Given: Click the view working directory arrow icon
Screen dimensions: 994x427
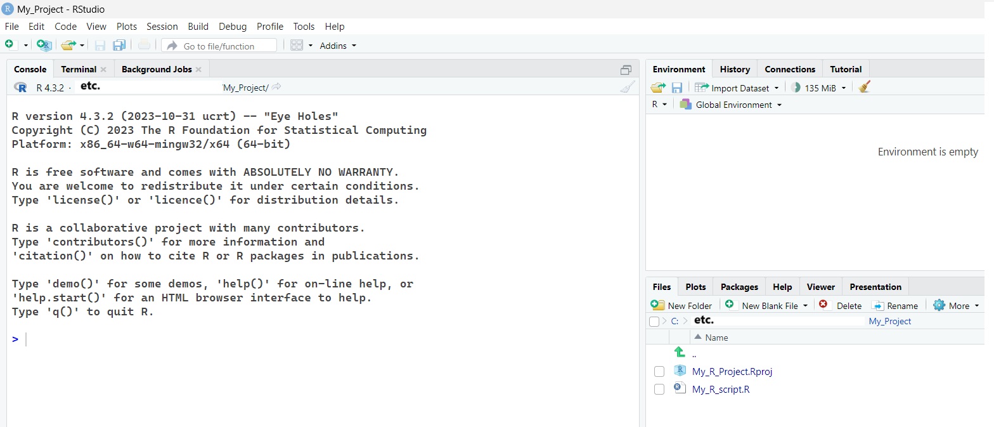Looking at the screenshot, I should point(276,87).
